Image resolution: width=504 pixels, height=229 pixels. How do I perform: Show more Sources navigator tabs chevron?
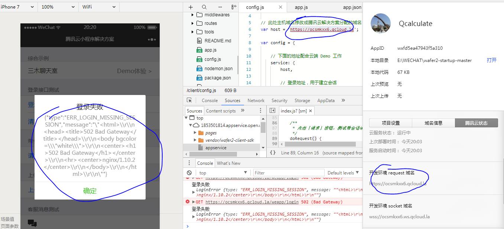pyautogui.click(x=243, y=110)
